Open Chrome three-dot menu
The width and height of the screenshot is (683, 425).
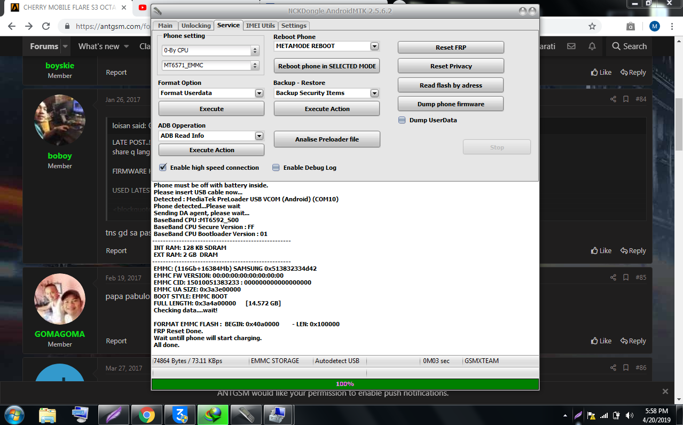672,26
